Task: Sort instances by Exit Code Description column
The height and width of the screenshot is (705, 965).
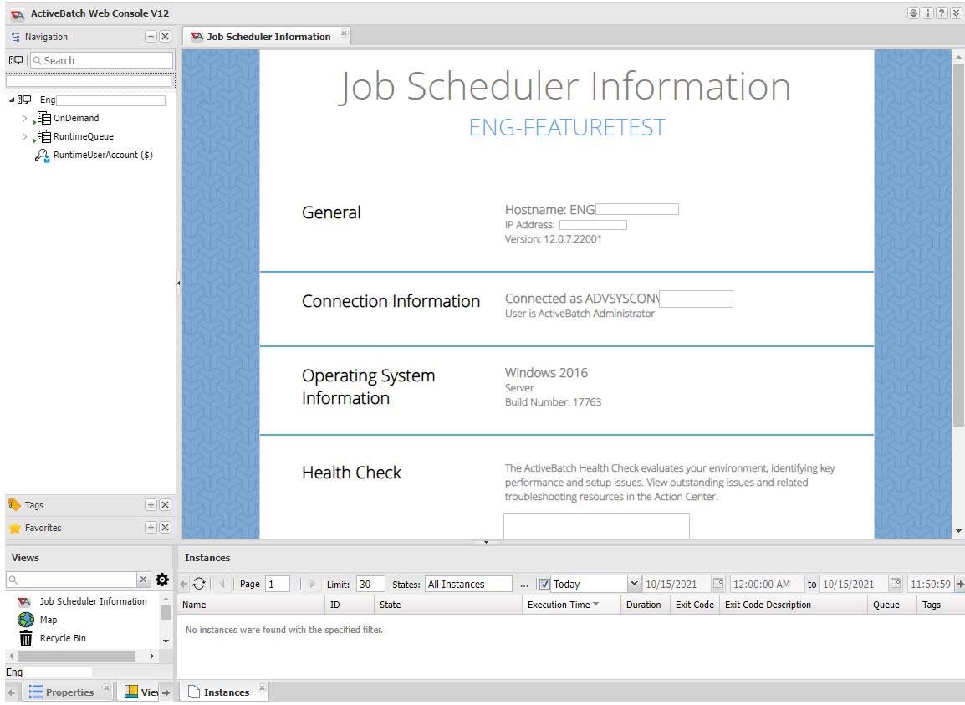Action: [793, 605]
